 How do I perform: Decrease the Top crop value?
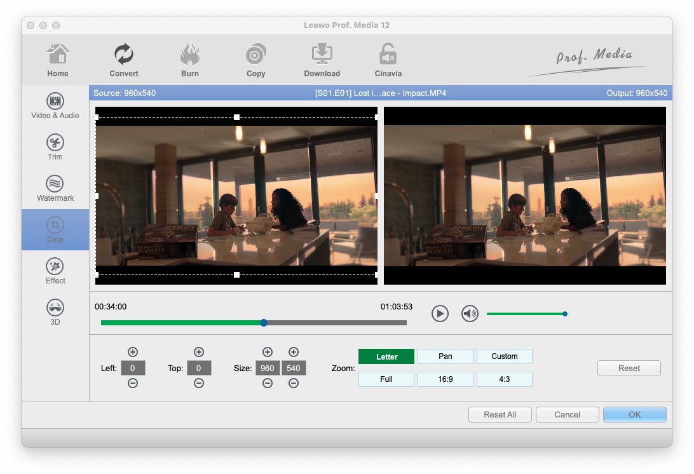199,383
